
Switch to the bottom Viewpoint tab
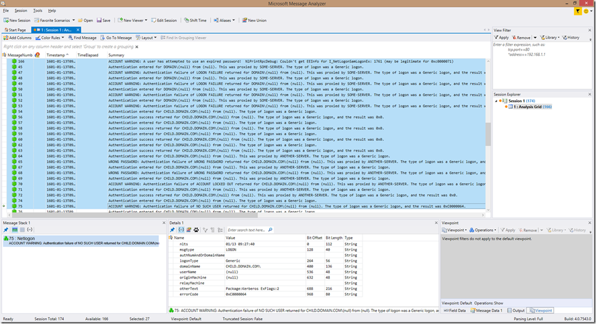point(541,310)
